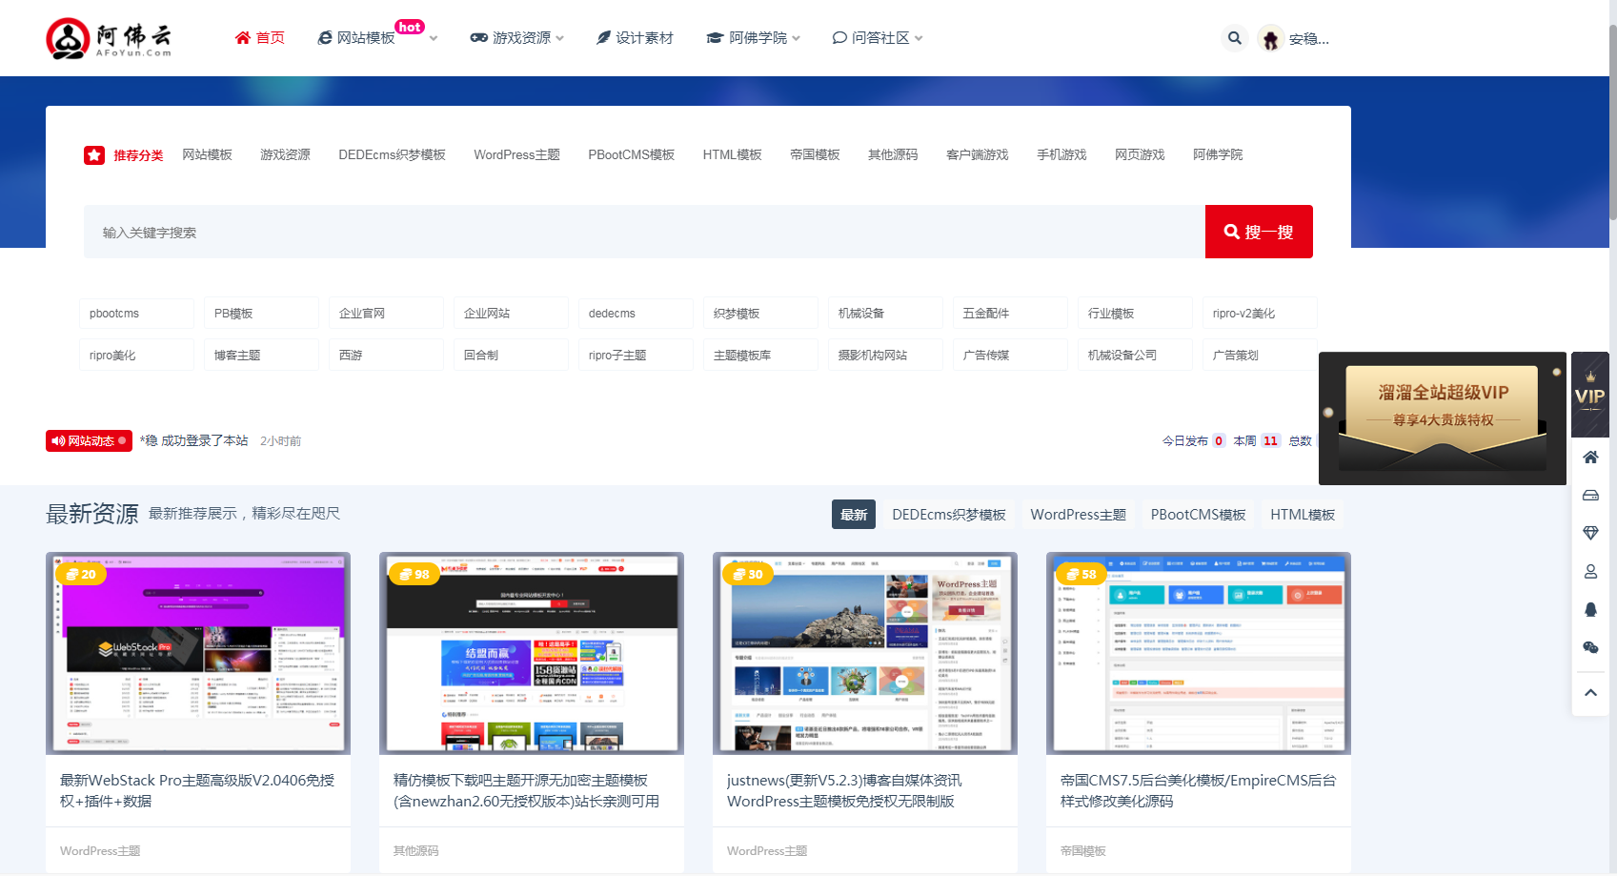Switch to the WordPress主题 resources tab
This screenshot has height=876, width=1617.
1078,514
